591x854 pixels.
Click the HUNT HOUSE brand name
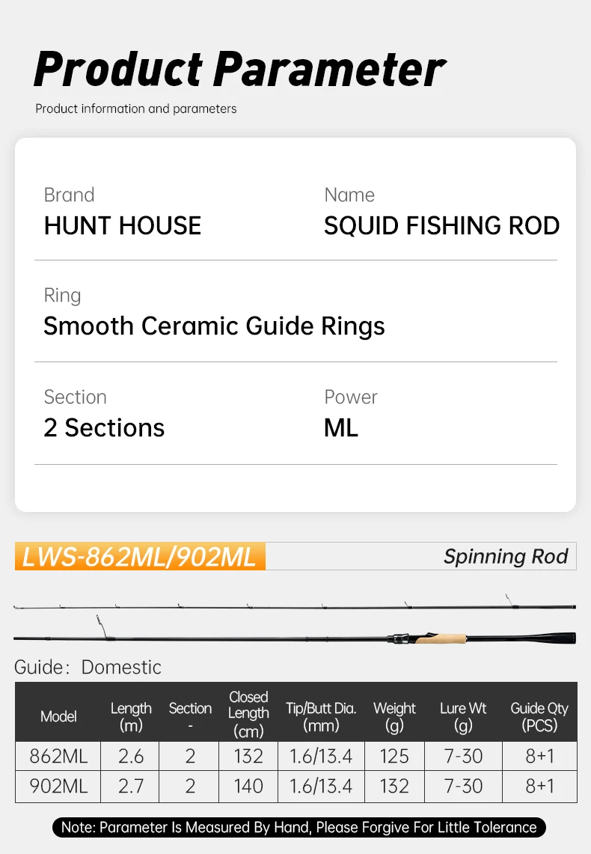click(x=123, y=226)
